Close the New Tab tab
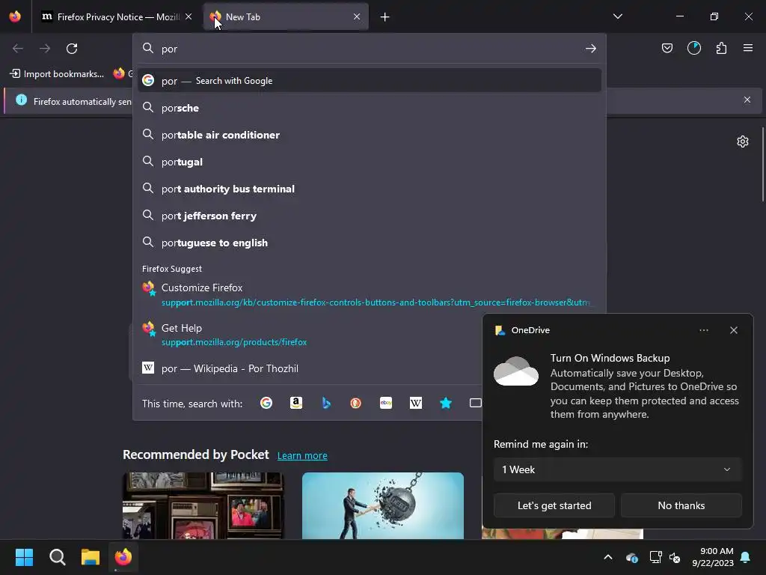766x575 pixels. [357, 16]
